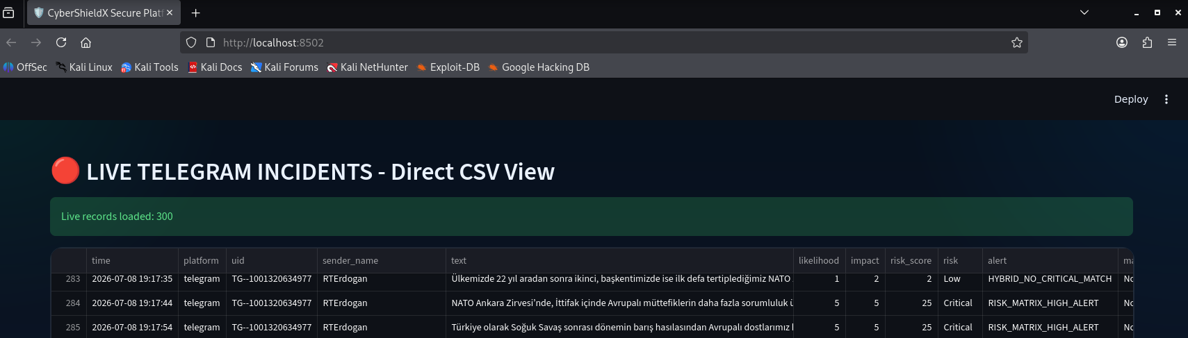Open Streamlit three-dot options menu

tap(1166, 99)
